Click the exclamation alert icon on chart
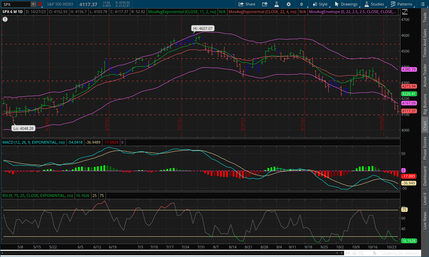The width and height of the screenshot is (429, 257). [x=5, y=19]
